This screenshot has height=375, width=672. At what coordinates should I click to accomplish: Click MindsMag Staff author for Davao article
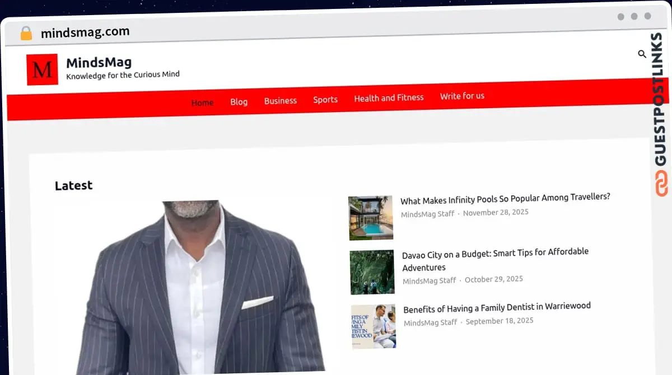coord(430,280)
